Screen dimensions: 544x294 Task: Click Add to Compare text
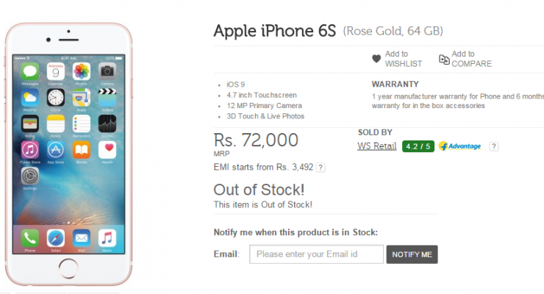470,59
